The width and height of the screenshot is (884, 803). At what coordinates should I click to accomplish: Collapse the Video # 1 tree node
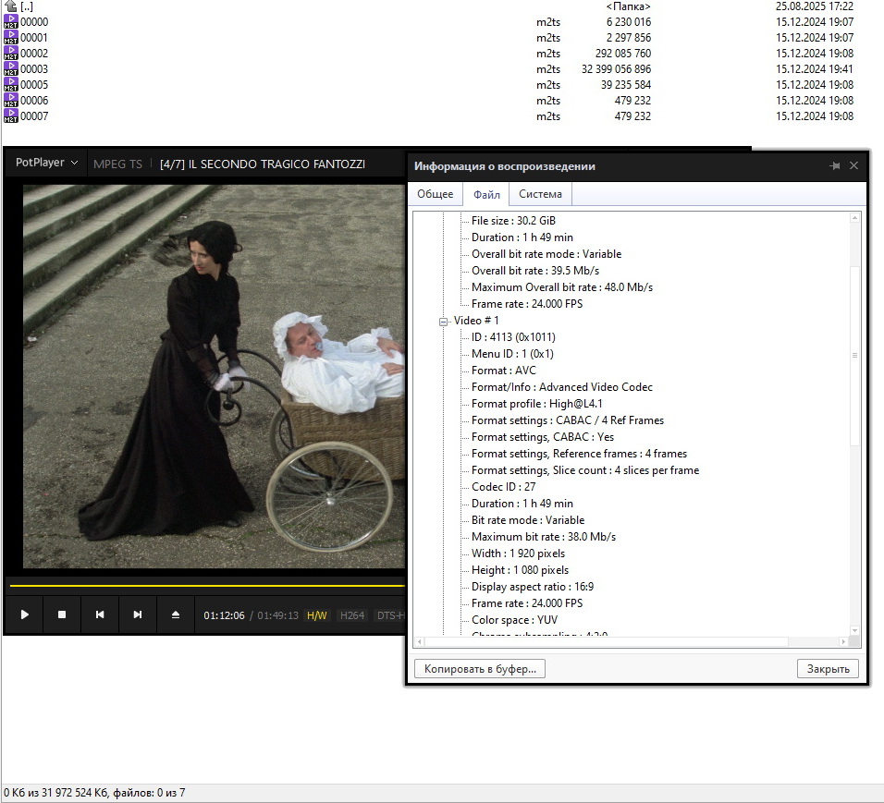pos(444,321)
